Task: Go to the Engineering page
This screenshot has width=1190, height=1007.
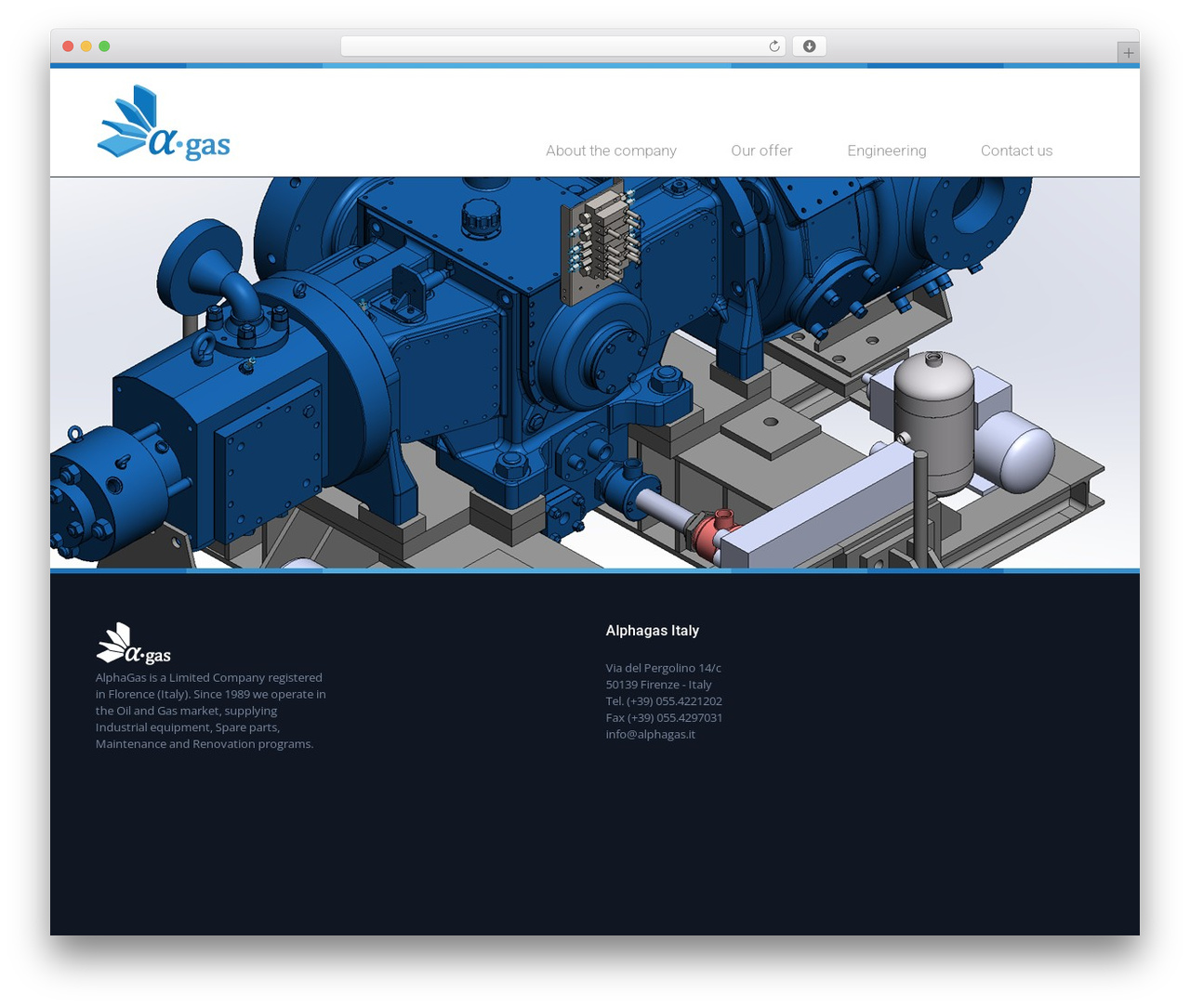Action: coord(887,150)
